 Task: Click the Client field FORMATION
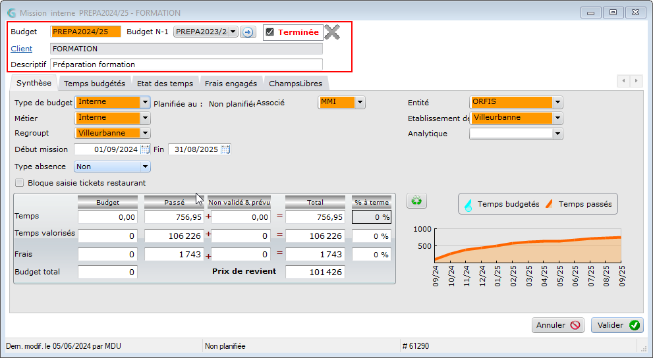(186, 49)
